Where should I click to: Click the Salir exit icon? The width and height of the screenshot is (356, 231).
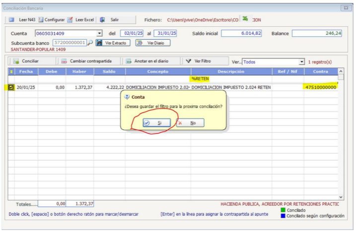(102, 20)
